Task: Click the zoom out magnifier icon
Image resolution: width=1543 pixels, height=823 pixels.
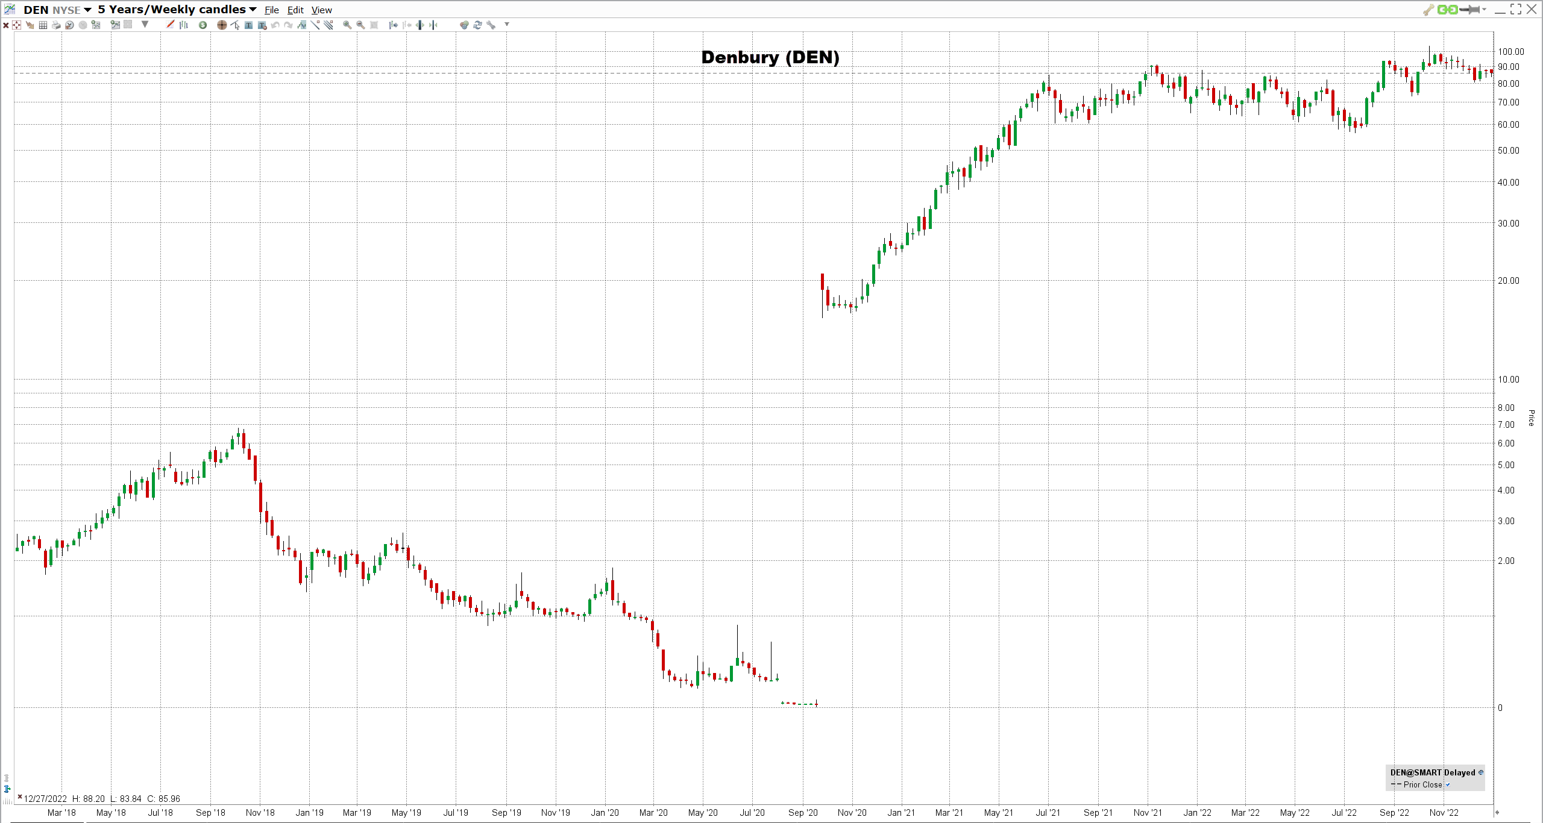Action: [360, 25]
